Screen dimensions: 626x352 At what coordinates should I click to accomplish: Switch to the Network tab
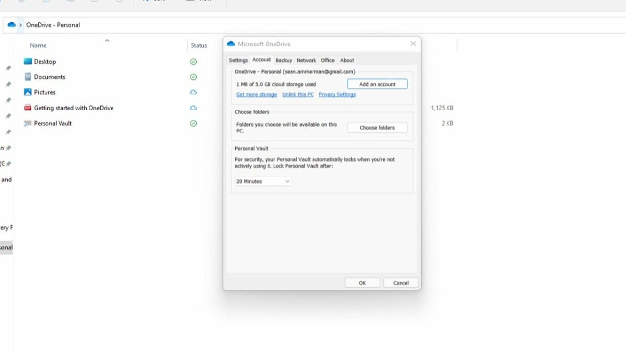pos(306,60)
